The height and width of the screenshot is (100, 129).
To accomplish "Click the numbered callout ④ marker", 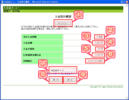I will click(110, 42).
